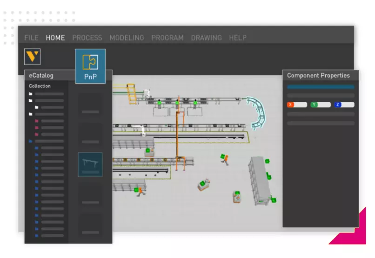375x258 pixels.
Task: Select the highlighted conveyor component thumbnail
Action: [x=90, y=165]
